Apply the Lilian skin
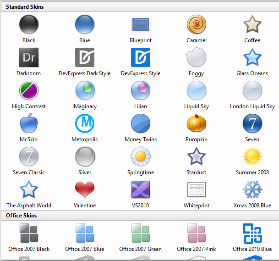The image size is (279, 261). (x=141, y=90)
